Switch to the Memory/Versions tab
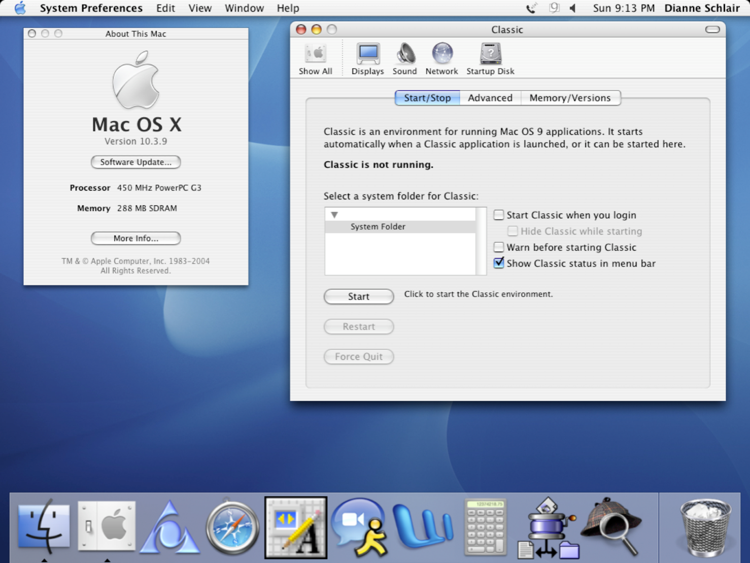The width and height of the screenshot is (750, 563). pyautogui.click(x=570, y=98)
